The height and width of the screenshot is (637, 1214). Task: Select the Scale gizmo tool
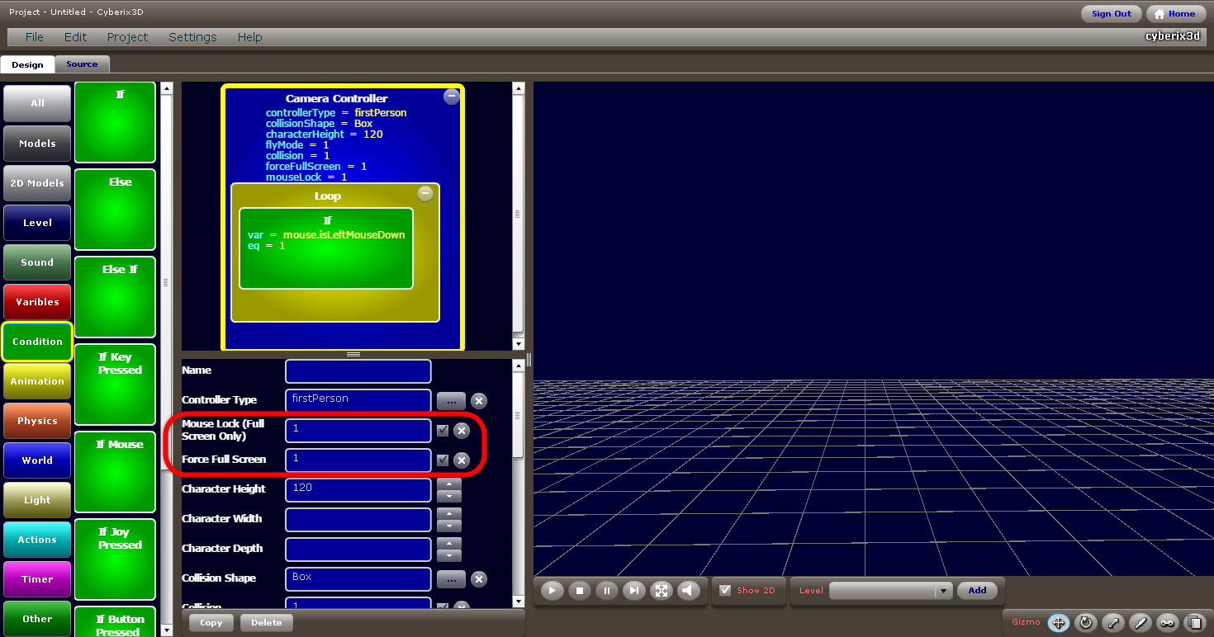[1112, 622]
